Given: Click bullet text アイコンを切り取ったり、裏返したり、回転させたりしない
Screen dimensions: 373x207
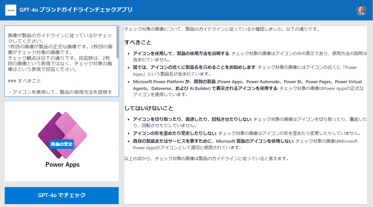Looking at the screenshot, I should point(192,119).
